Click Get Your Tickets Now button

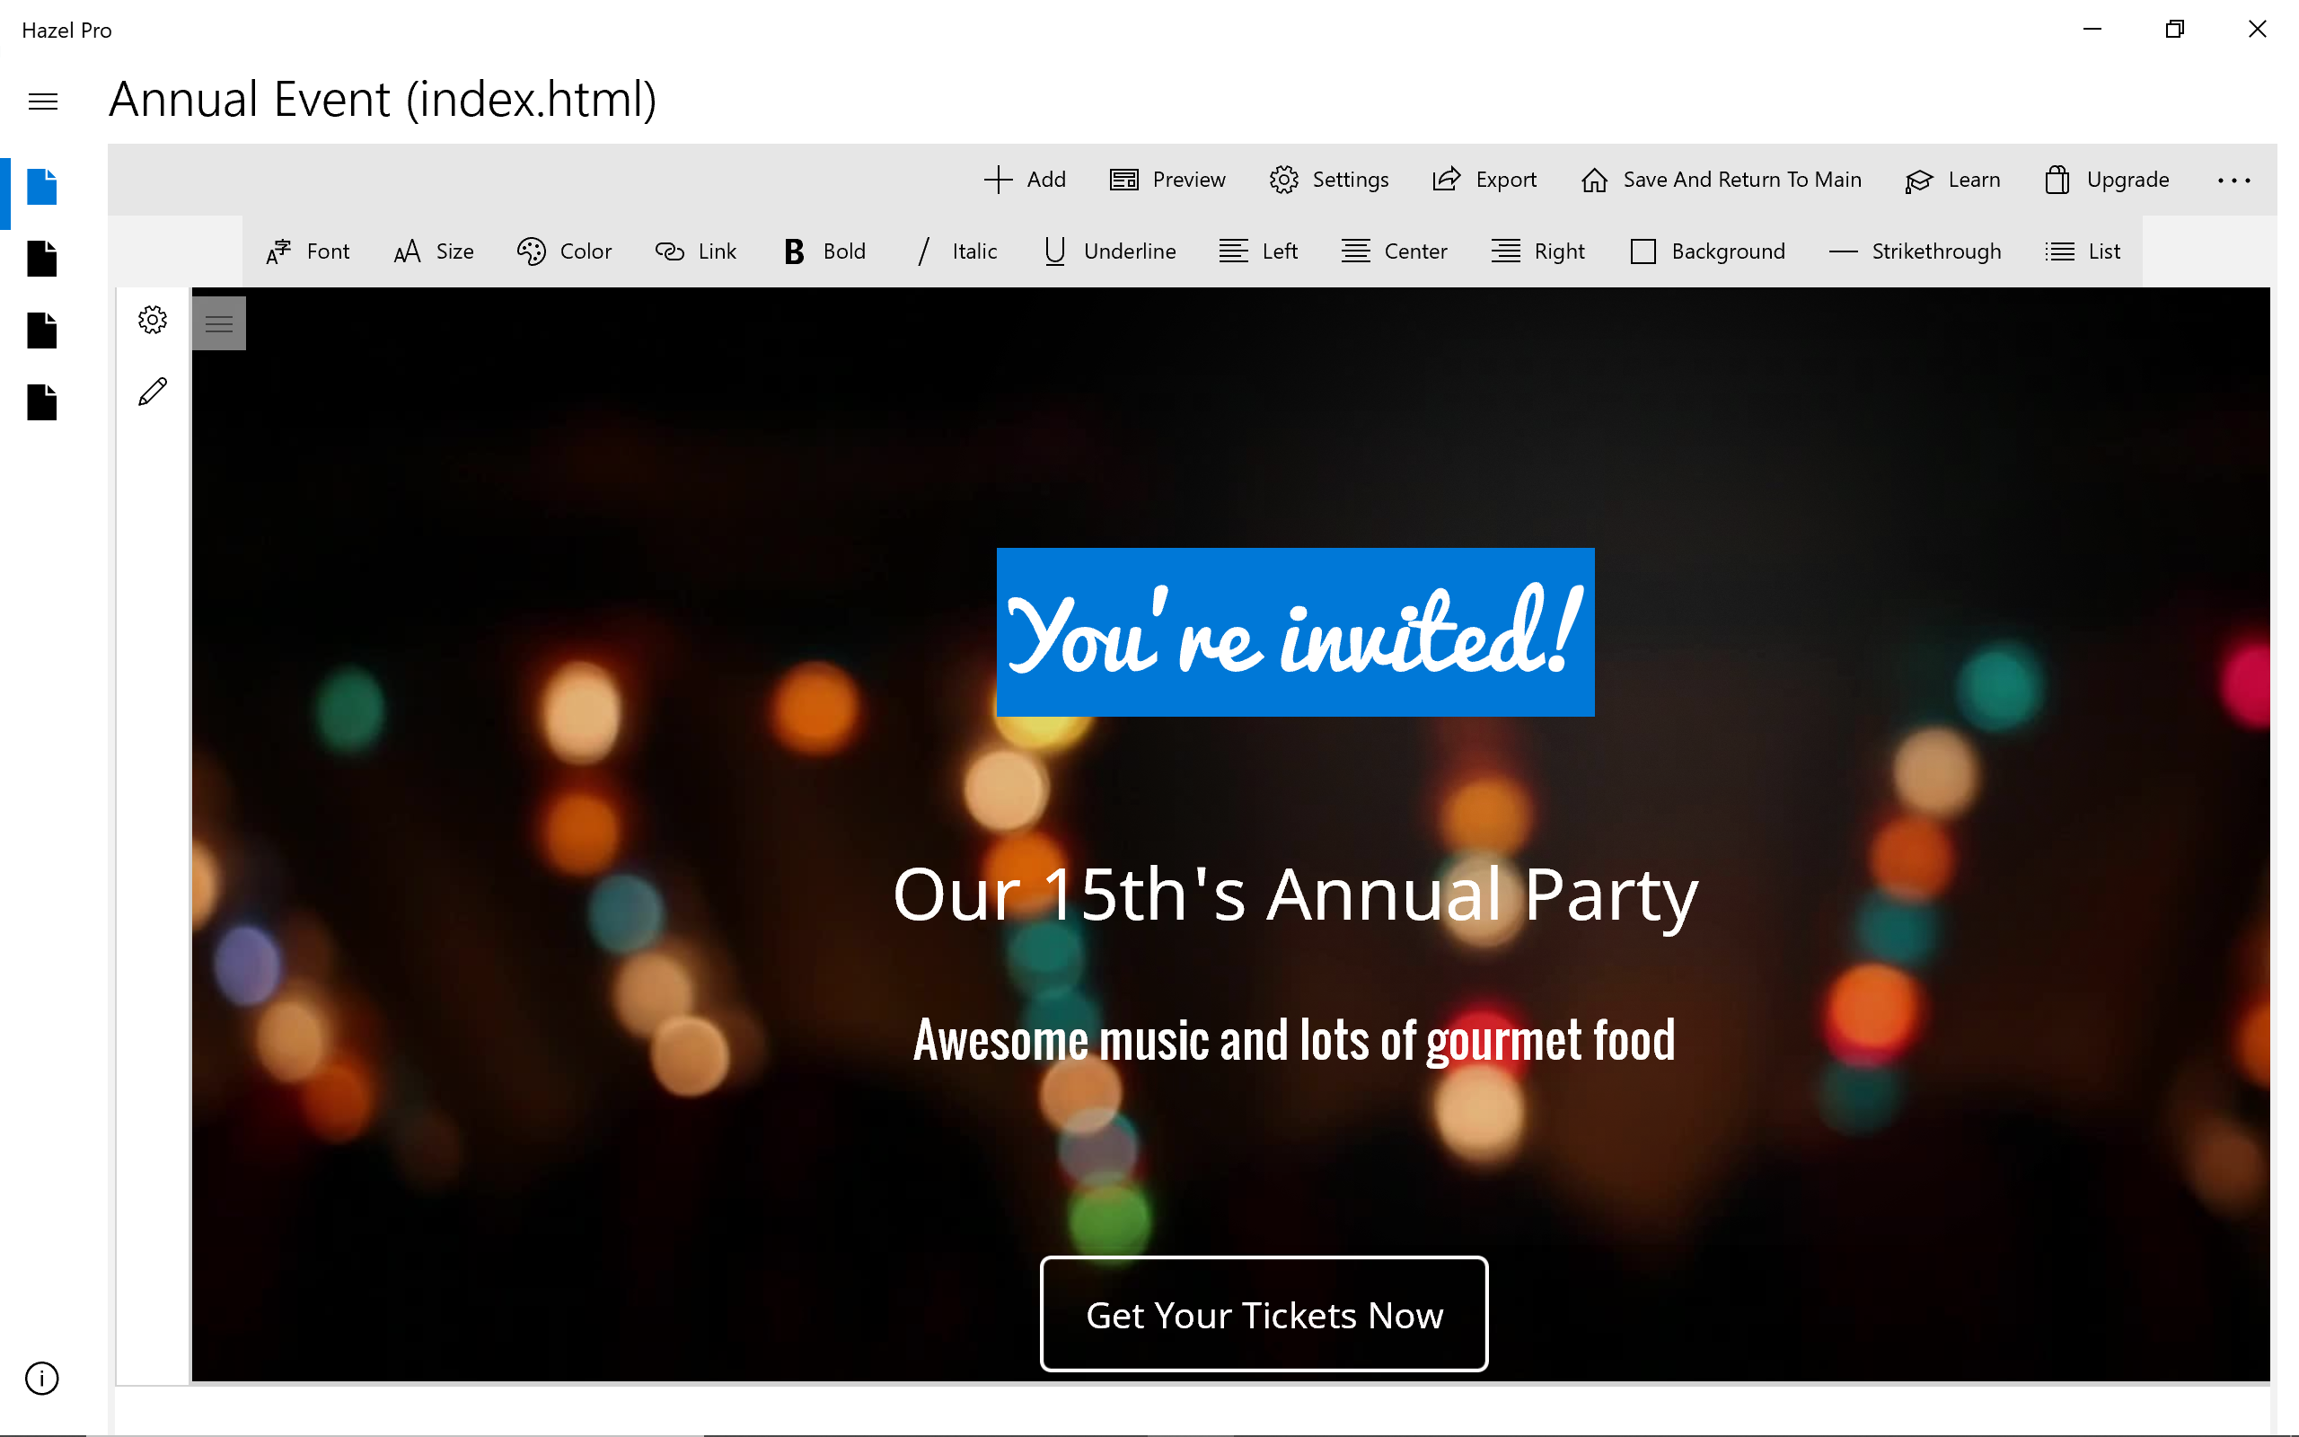[1264, 1314]
